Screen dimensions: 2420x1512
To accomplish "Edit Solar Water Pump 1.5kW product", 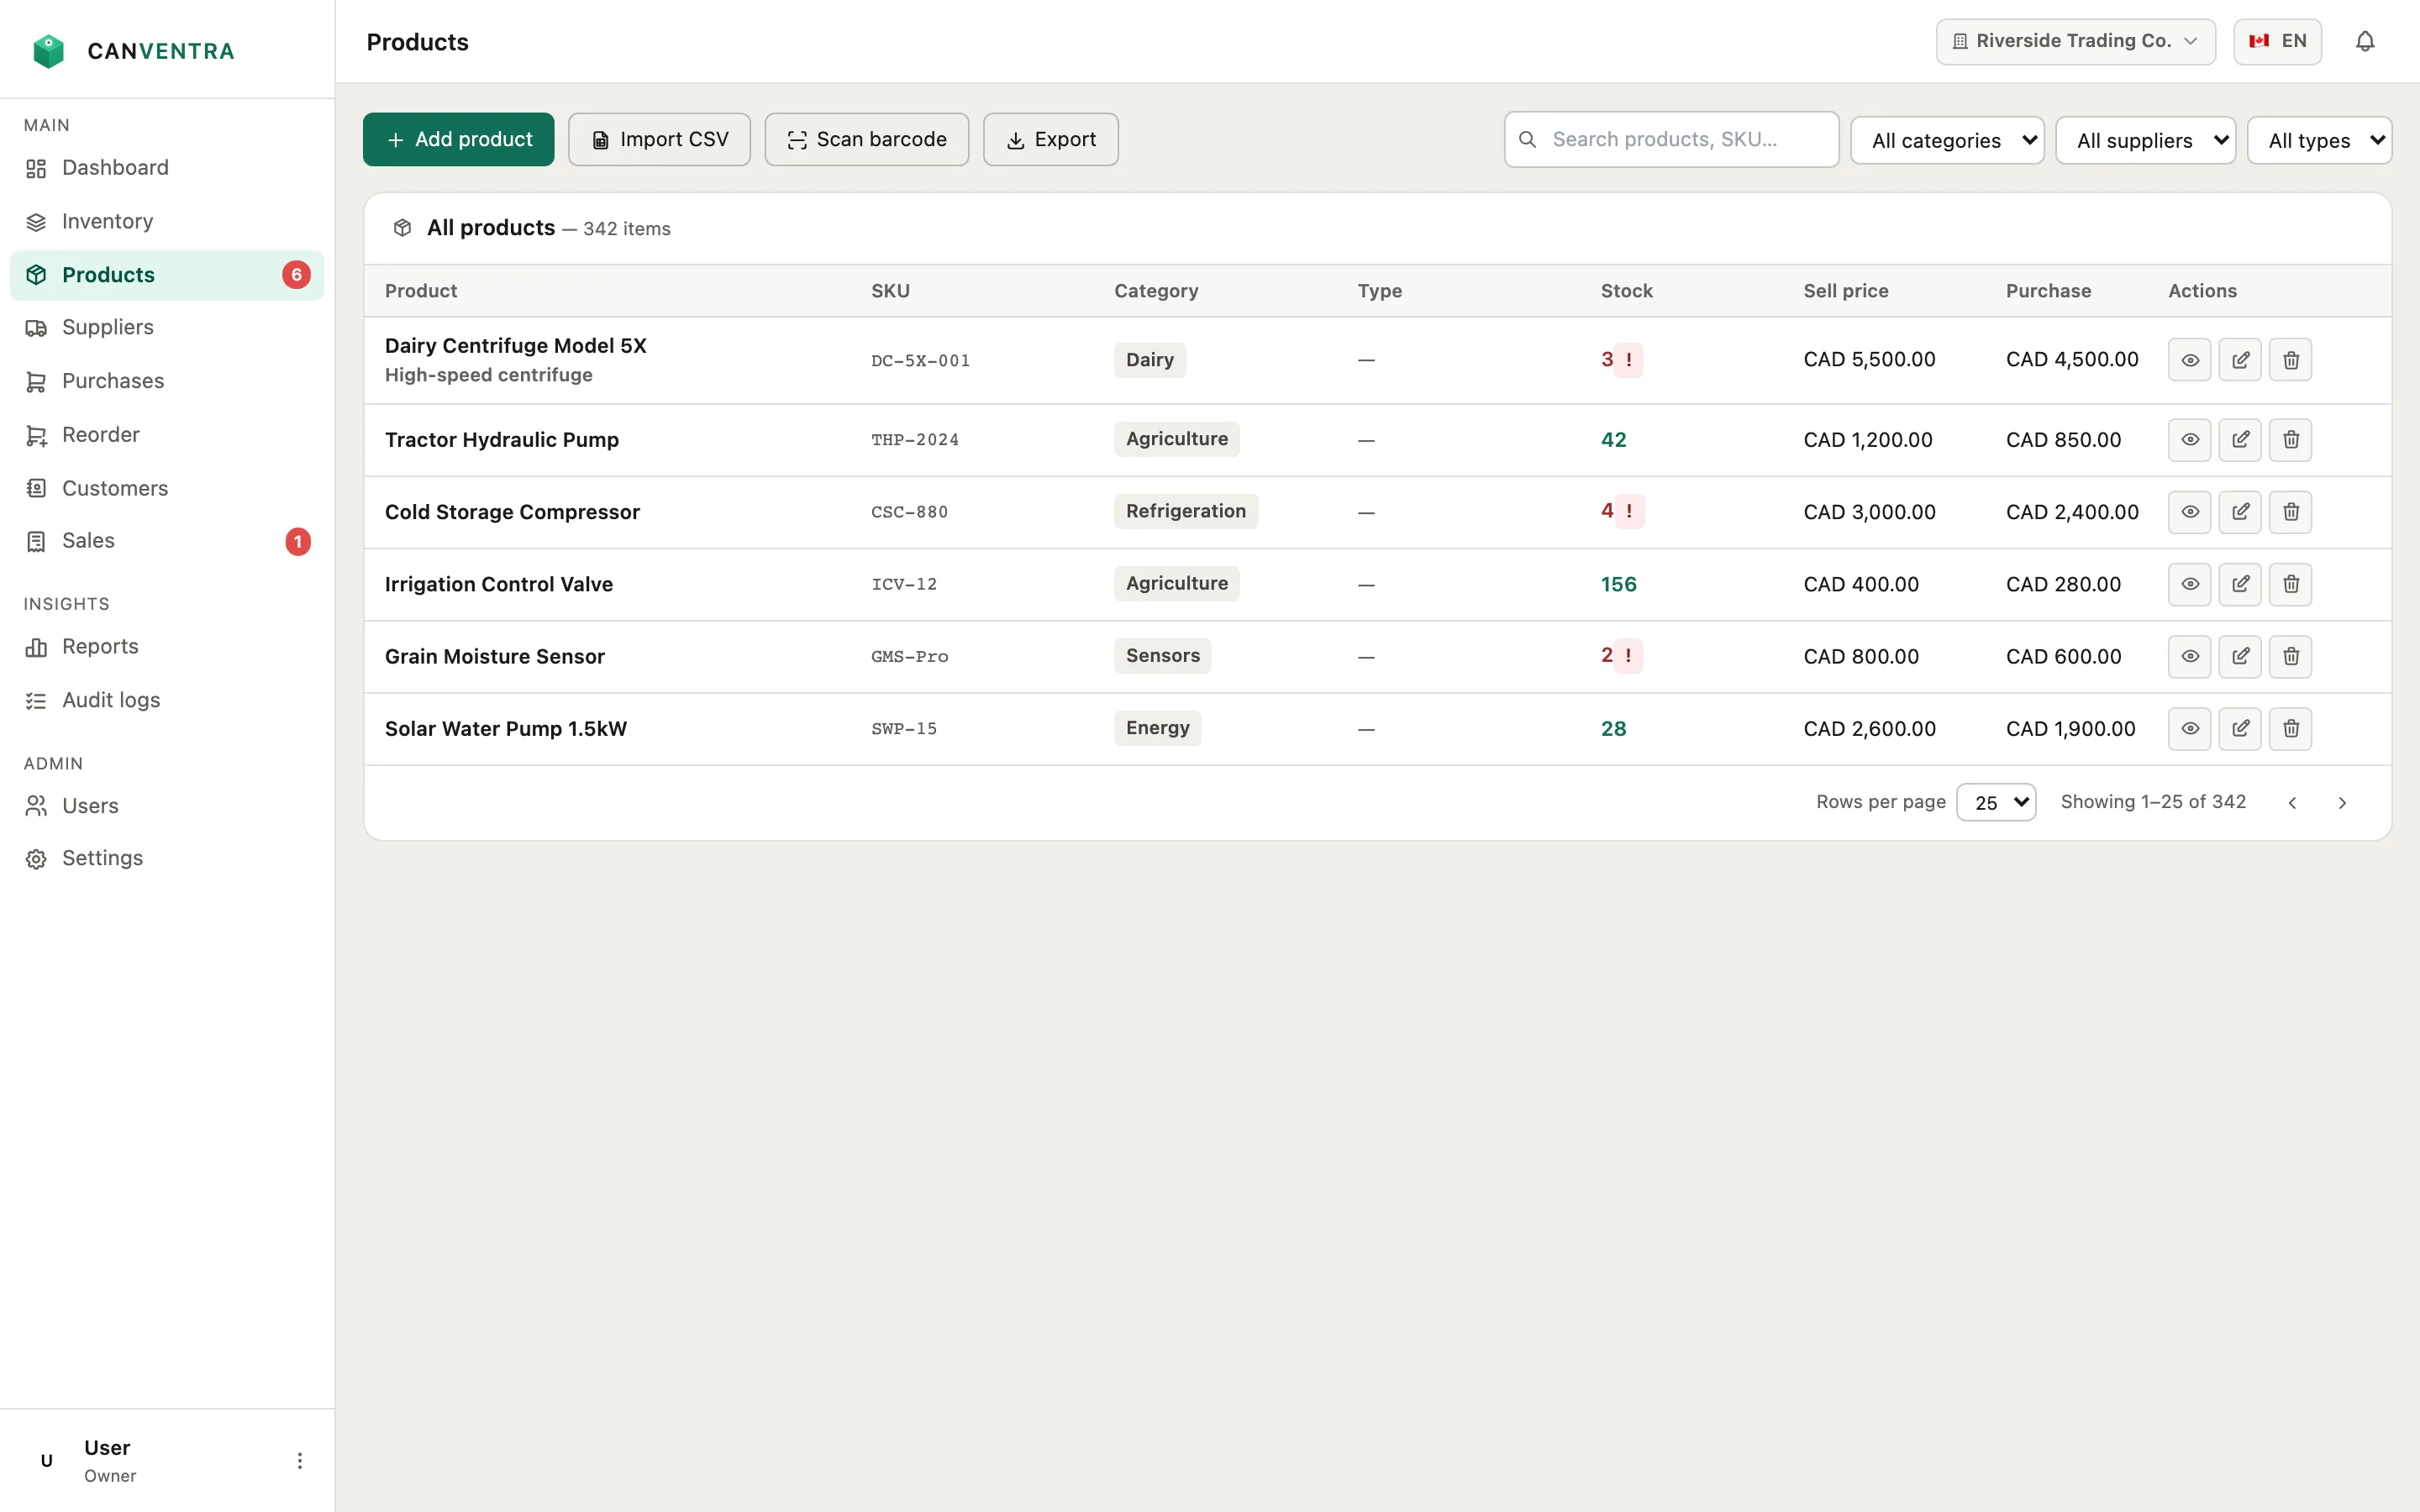I will (2240, 729).
